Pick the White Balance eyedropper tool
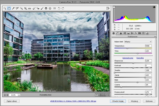159x106 pixels. [13, 8]
